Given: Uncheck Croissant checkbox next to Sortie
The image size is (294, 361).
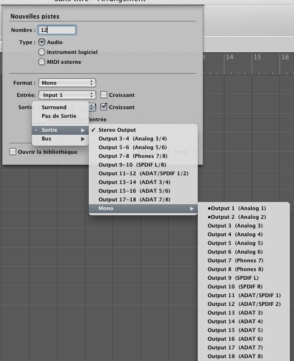Looking at the screenshot, I should click(104, 107).
